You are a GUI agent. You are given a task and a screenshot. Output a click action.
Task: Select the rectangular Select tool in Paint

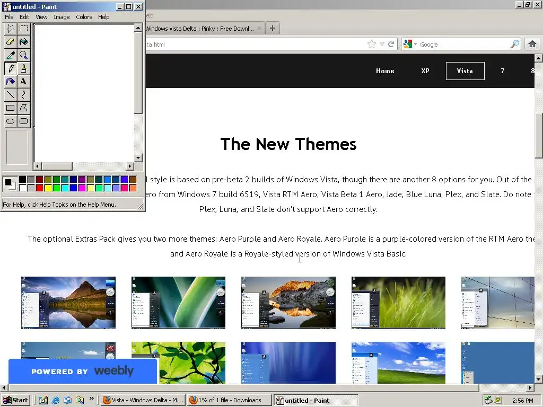[x=23, y=29]
